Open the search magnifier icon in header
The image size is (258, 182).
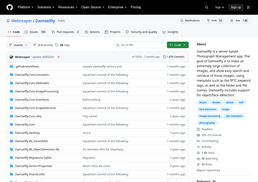pos(207,7)
